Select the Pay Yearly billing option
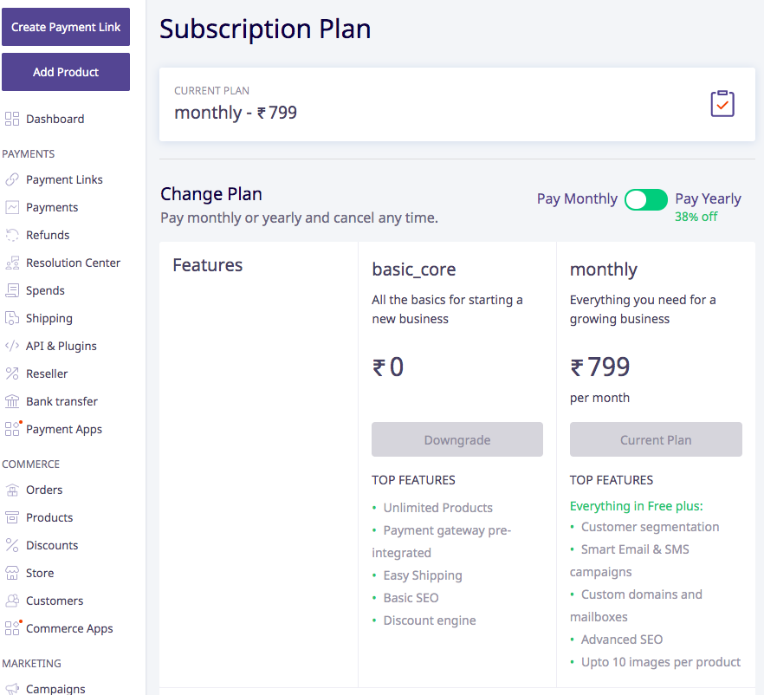The height and width of the screenshot is (695, 764). (x=708, y=198)
